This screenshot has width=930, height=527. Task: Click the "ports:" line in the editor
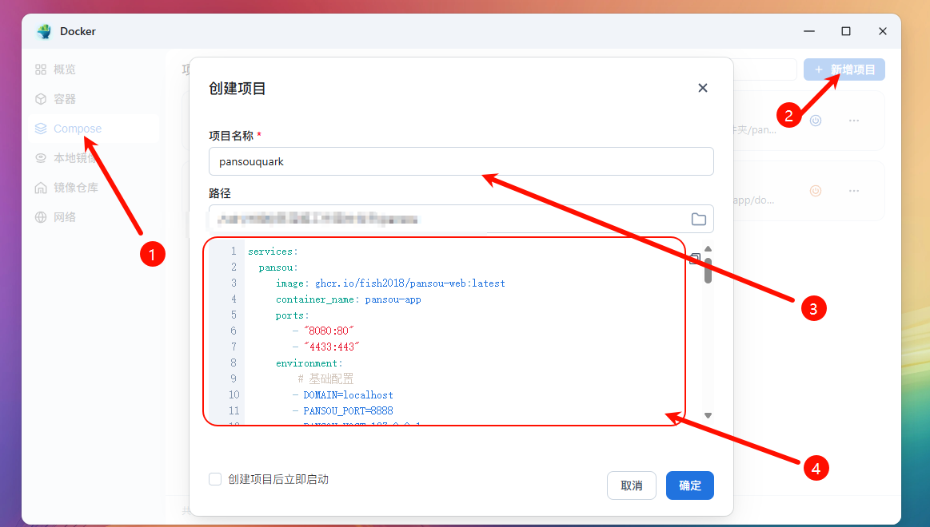point(292,315)
